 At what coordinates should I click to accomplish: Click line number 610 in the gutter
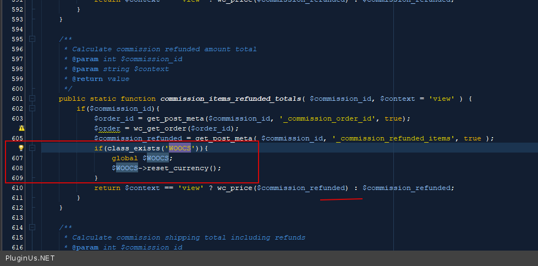(x=17, y=188)
